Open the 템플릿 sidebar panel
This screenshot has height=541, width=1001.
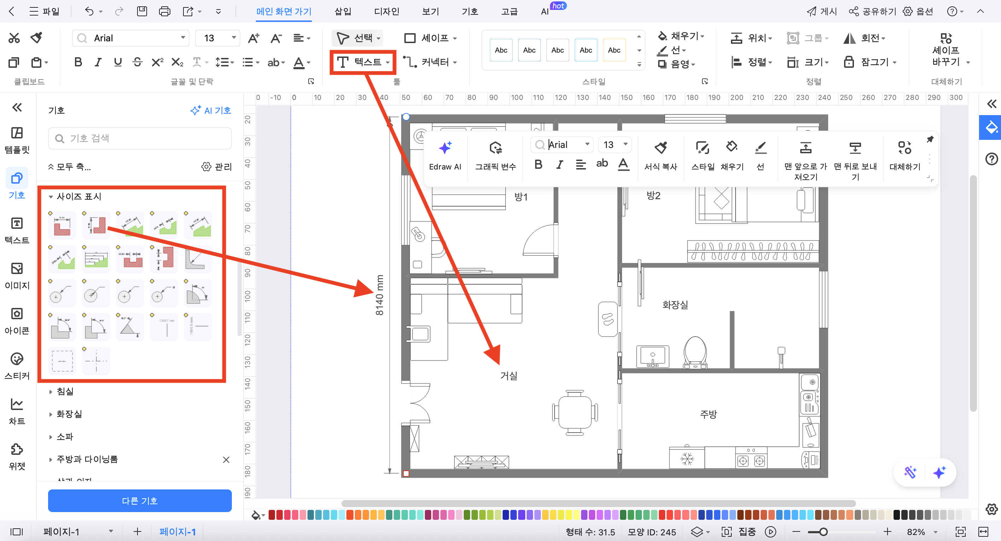[x=17, y=140]
